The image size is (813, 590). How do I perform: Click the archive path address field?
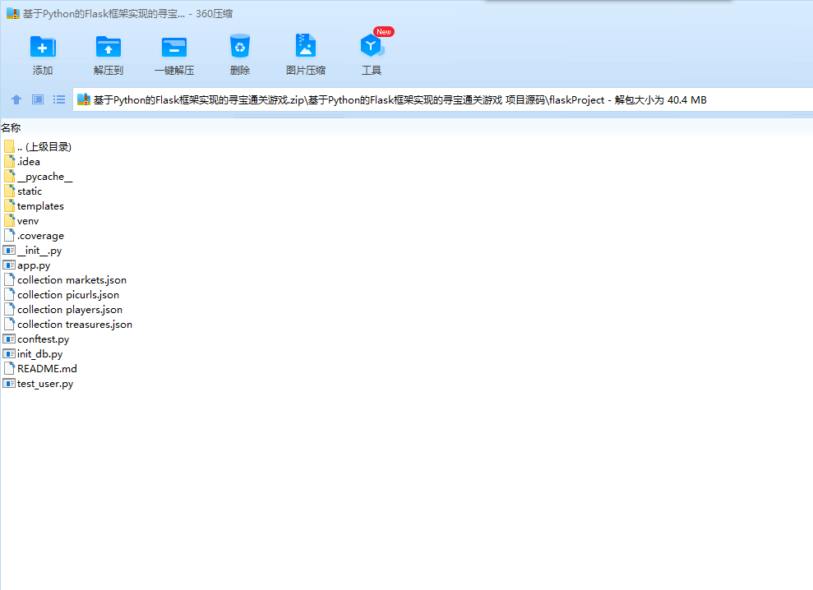[x=443, y=99]
